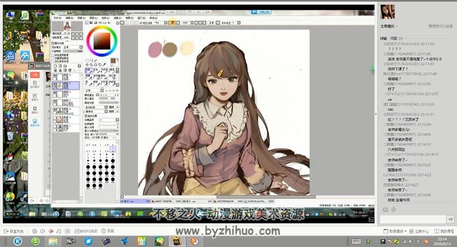The width and height of the screenshot is (457, 247).
Task: Open the brush shape dropdown
Action: [x=106, y=108]
